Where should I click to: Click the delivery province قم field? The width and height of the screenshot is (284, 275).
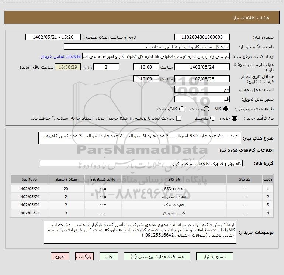(x=202, y=89)
